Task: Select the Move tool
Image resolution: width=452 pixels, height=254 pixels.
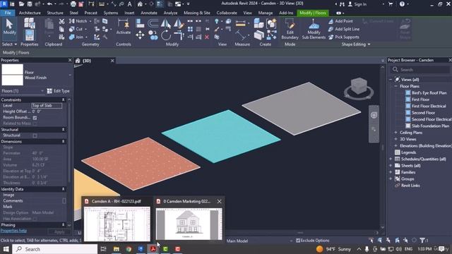Action: pos(140,35)
